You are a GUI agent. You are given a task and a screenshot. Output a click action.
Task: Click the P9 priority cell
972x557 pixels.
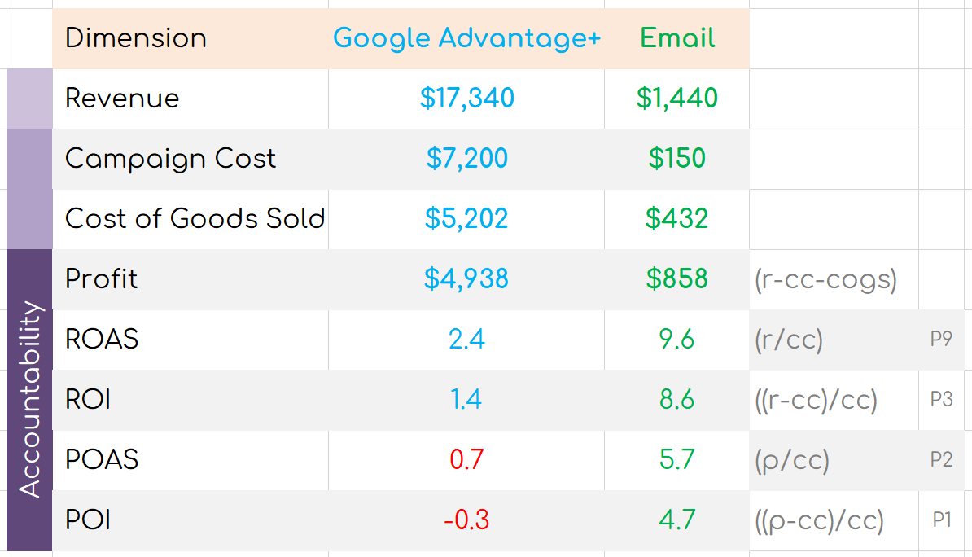pyautogui.click(x=941, y=340)
